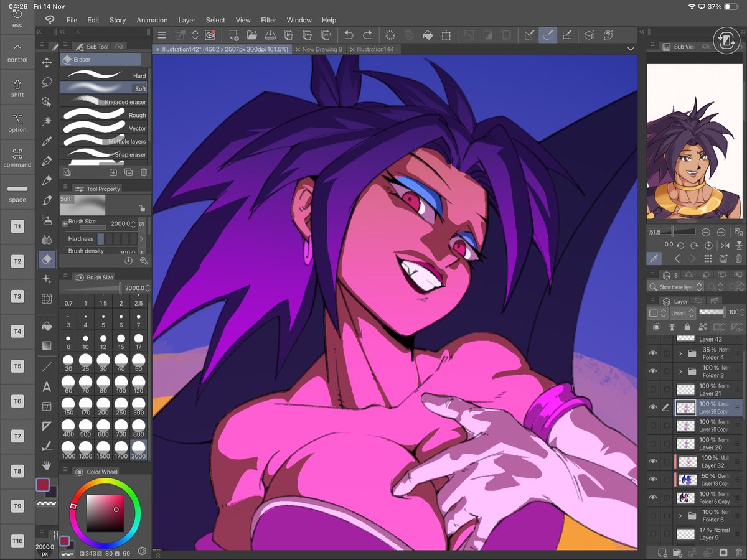
Task: Click the Save icon in command bar
Action: pyautogui.click(x=271, y=35)
